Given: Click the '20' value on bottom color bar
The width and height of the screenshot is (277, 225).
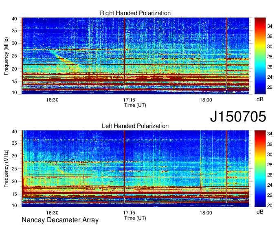Looking at the screenshot, I should pyautogui.click(x=270, y=205).
